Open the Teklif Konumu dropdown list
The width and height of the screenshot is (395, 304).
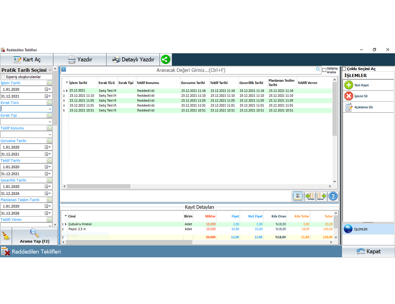50,135
